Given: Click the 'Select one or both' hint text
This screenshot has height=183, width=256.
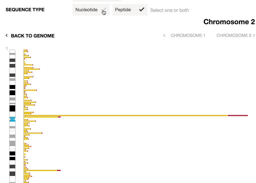Looking at the screenshot, I should pos(170,10).
